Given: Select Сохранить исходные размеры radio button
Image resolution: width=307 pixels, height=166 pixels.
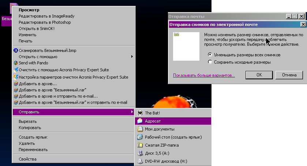Looking at the screenshot, I should click(x=210, y=62).
